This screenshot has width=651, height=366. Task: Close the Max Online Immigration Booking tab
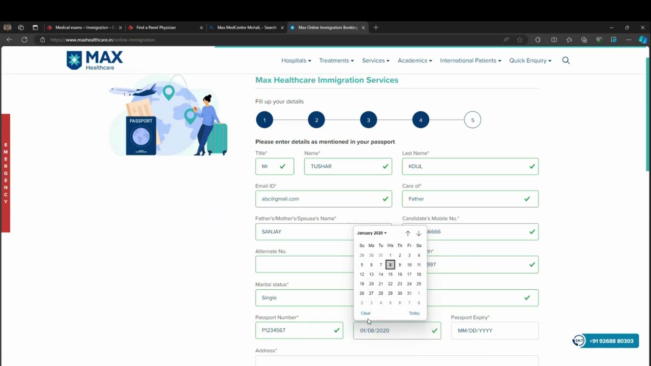tap(363, 27)
